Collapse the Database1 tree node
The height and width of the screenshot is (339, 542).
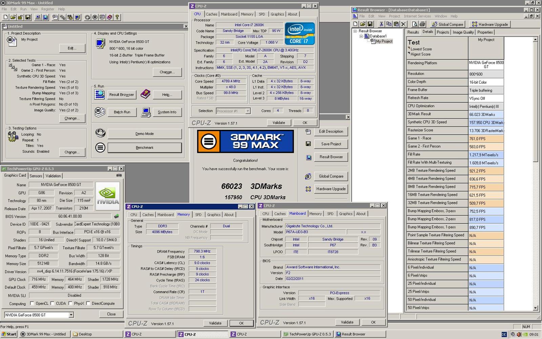(361, 36)
